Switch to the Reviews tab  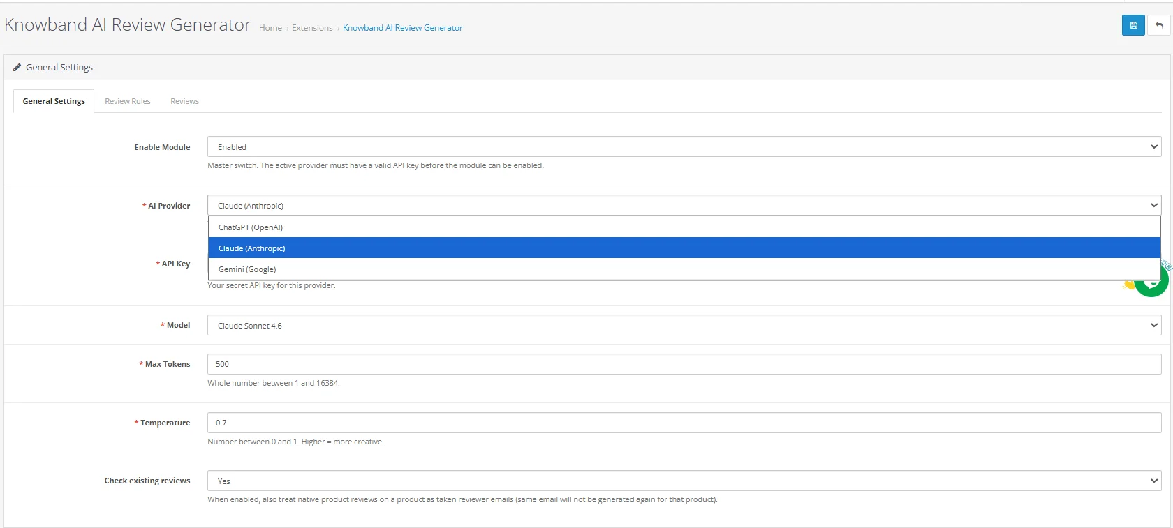pyautogui.click(x=185, y=101)
